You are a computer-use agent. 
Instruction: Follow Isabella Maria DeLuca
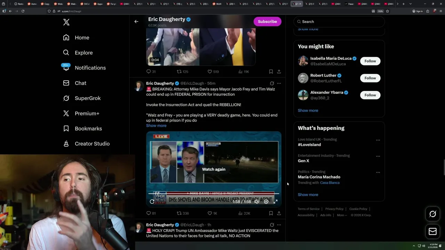coord(370,61)
